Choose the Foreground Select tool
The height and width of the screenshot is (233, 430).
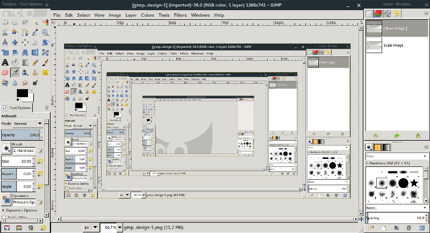pyautogui.click(x=15, y=33)
